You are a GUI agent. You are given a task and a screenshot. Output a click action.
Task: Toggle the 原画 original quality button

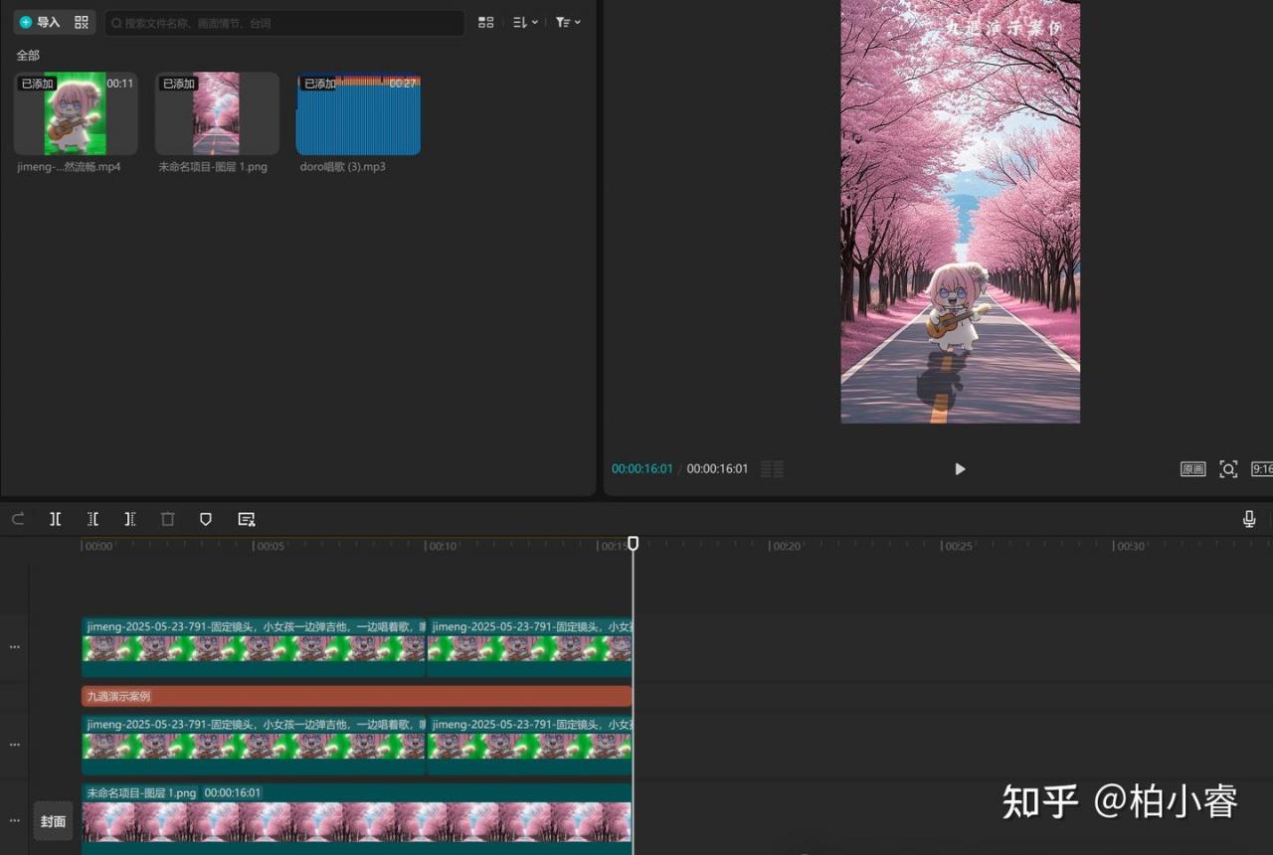click(x=1192, y=469)
